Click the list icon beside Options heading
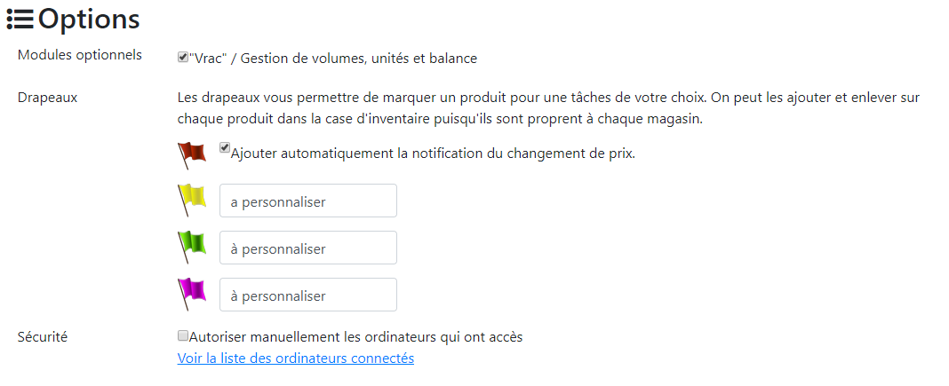 [x=20, y=20]
